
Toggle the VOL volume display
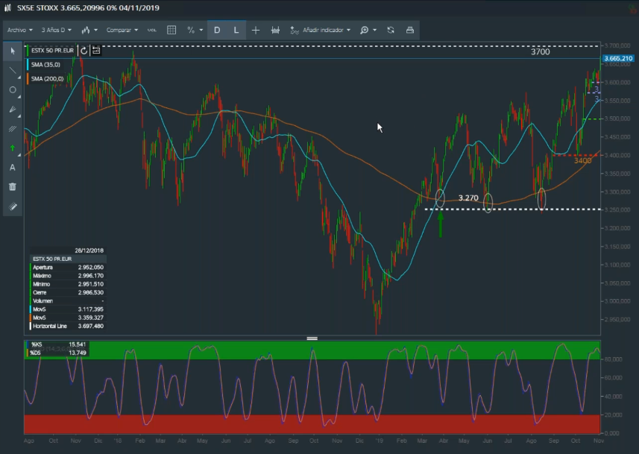click(152, 31)
